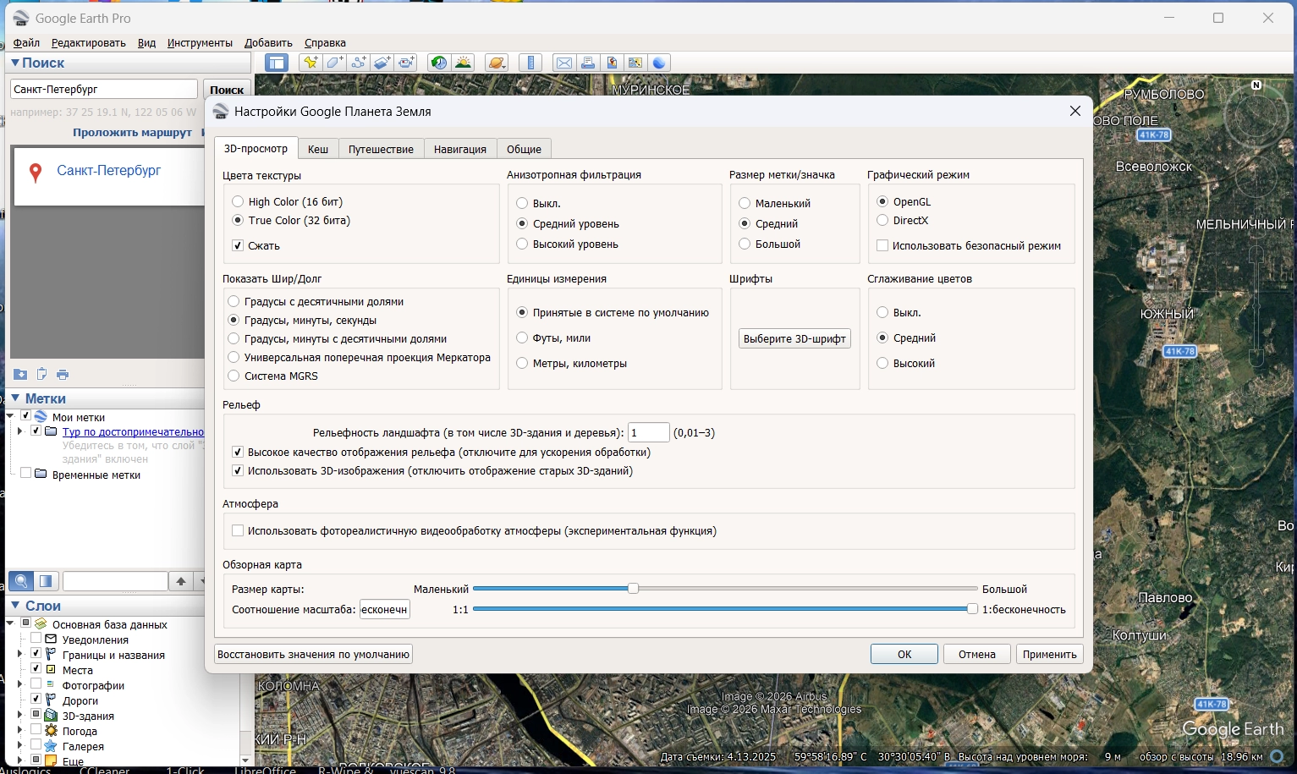Toggle the sunlight icon in toolbar
The width and height of the screenshot is (1297, 774).
(x=463, y=63)
